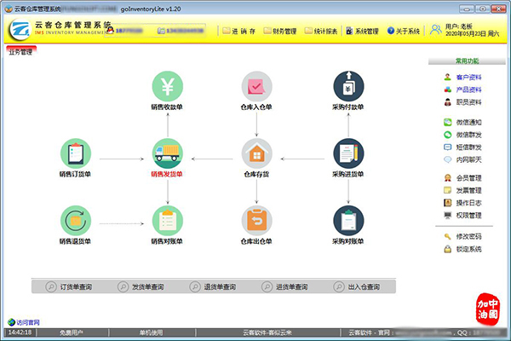Click the 常用功能 panel header

[x=467, y=61]
